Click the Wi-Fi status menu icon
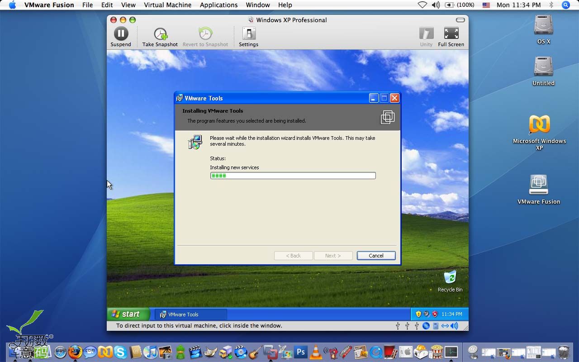Screen dimensions: 579x362 point(422,5)
